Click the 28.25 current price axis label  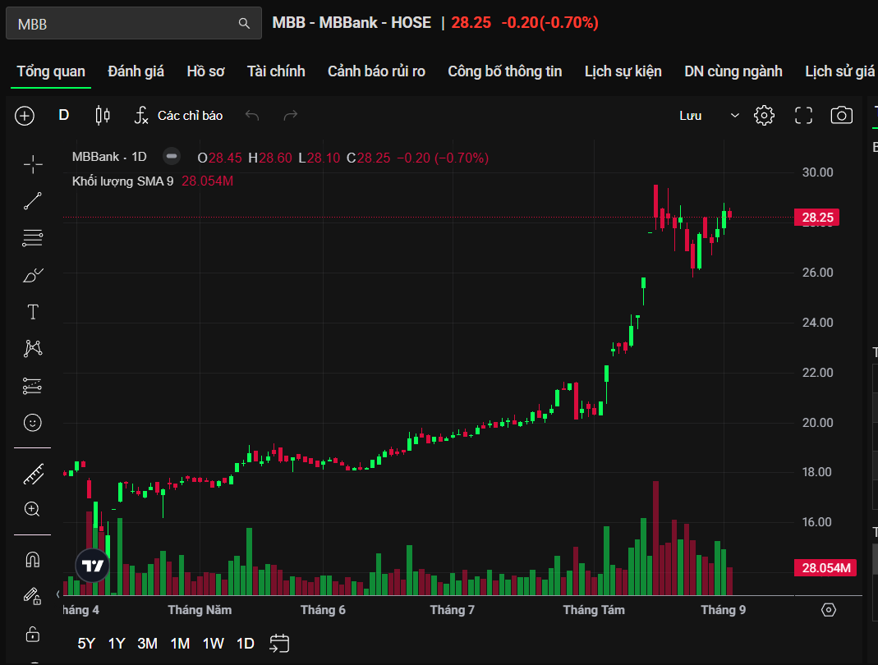(817, 218)
